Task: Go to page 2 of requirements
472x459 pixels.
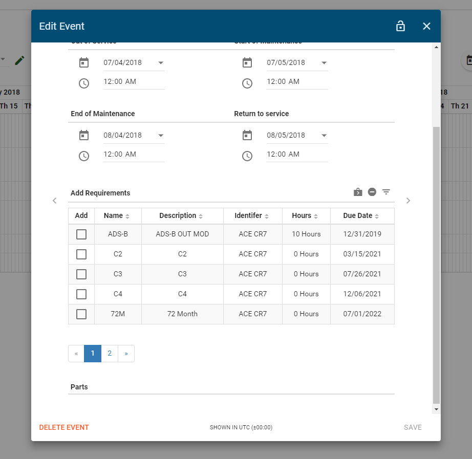Action: tap(110, 354)
